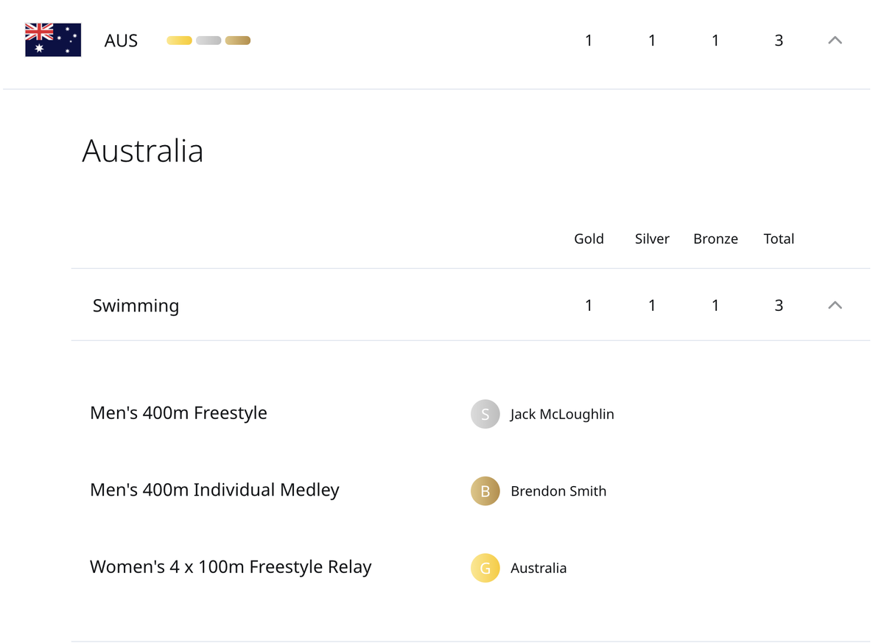Click the Total column header

[779, 239]
